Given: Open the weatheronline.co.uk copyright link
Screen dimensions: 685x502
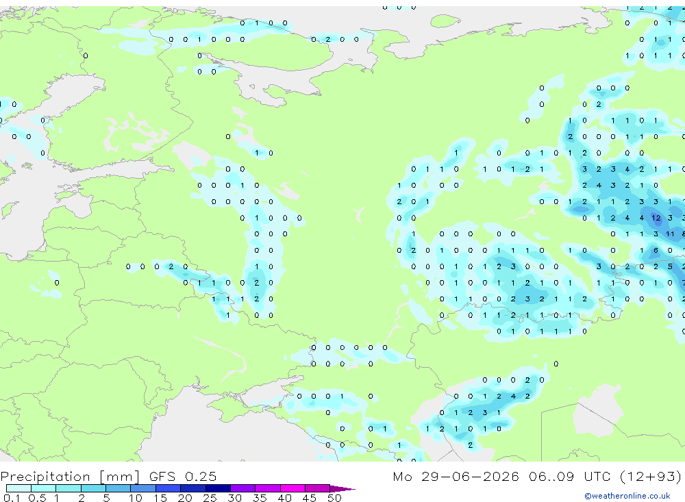Looking at the screenshot, I should tap(627, 495).
